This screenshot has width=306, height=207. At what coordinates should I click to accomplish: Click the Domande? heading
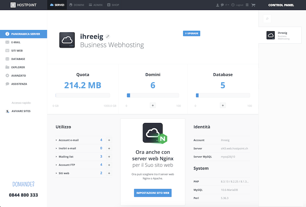pos(23,184)
